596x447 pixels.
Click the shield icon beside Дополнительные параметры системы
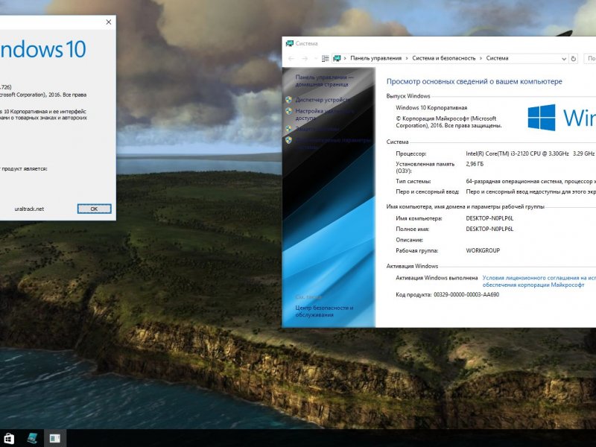[x=289, y=140]
